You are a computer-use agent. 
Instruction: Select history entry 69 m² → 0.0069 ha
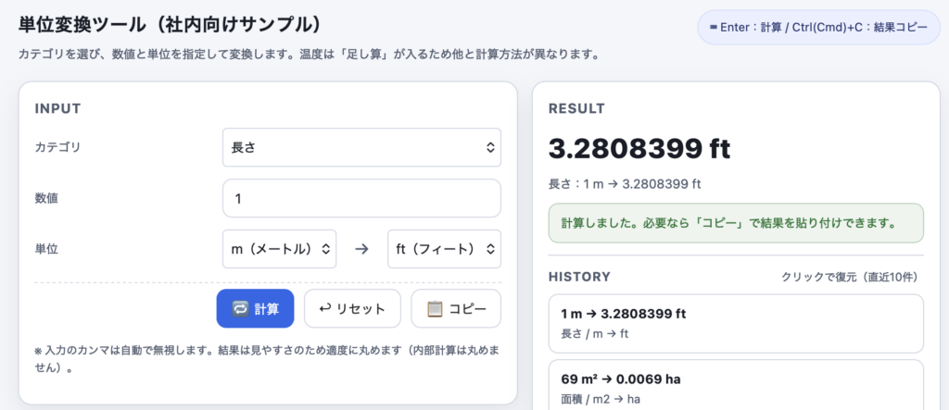pos(736,389)
